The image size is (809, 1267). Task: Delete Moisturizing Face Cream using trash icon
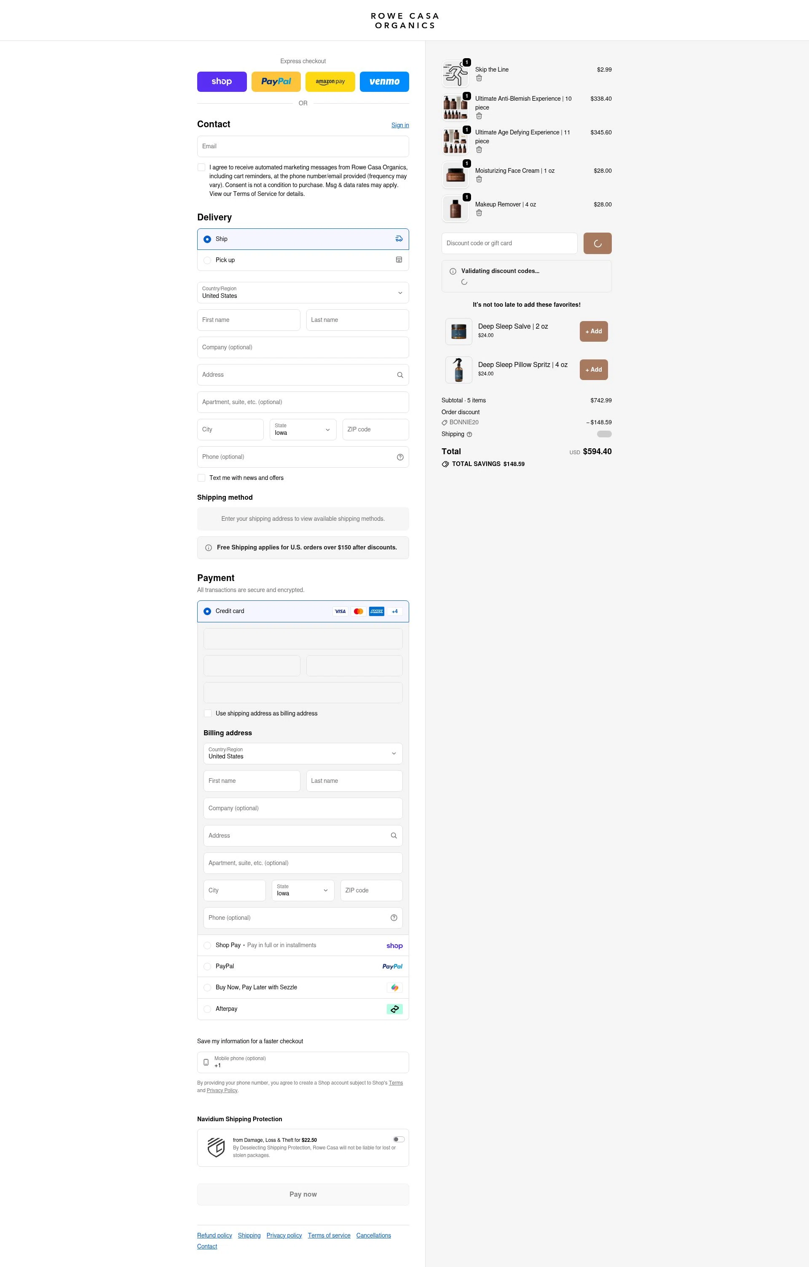point(479,179)
